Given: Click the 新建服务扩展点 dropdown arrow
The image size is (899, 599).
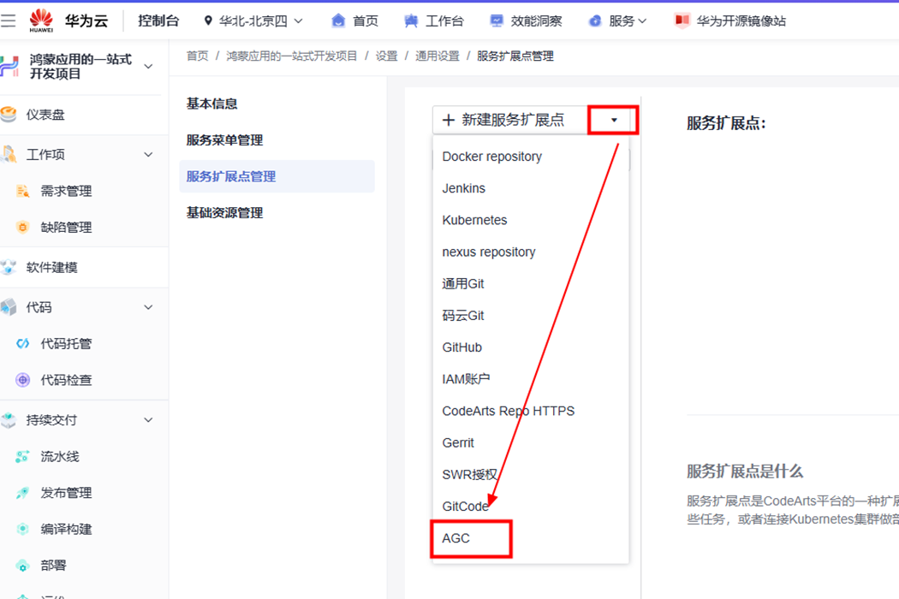Looking at the screenshot, I should pos(614,120).
